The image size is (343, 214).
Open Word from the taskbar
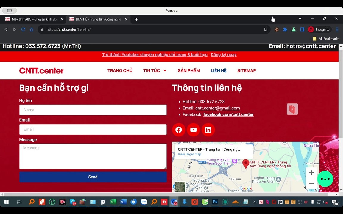point(123,202)
